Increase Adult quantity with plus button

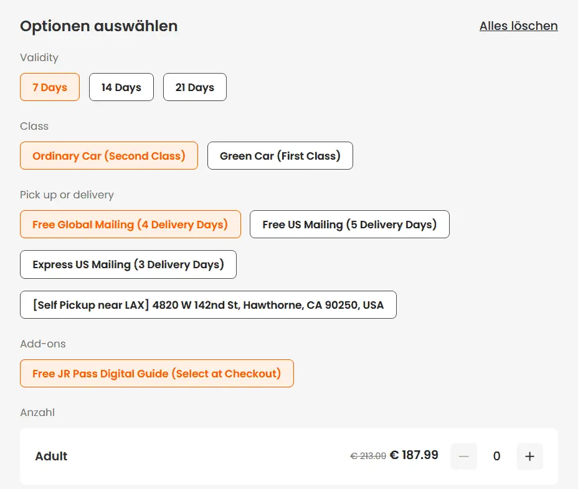tap(529, 456)
